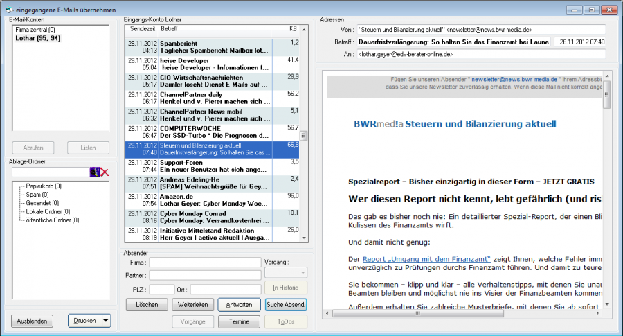Click the folder search icon beside Ablage-Ordner field
This screenshot has width=623, height=336.
pyautogui.click(x=94, y=172)
